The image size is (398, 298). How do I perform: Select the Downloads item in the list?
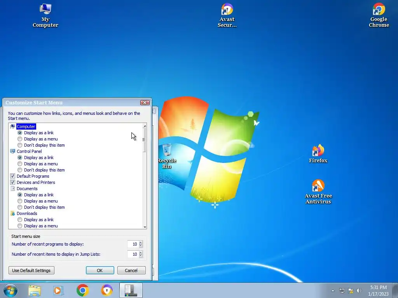[x=27, y=213]
